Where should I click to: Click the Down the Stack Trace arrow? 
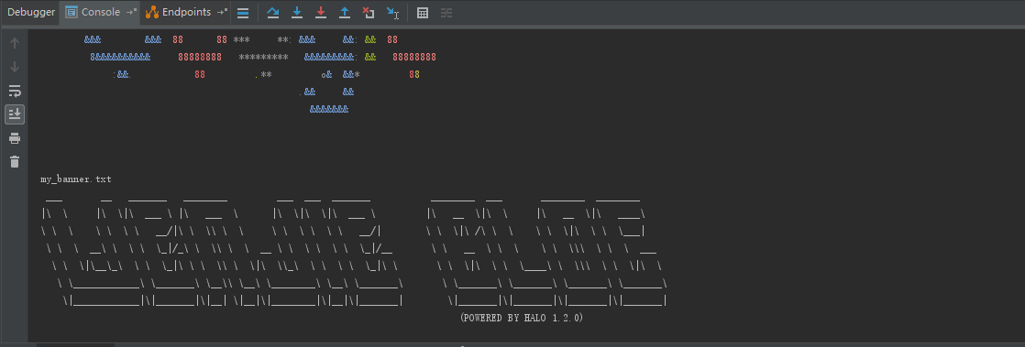[15, 67]
